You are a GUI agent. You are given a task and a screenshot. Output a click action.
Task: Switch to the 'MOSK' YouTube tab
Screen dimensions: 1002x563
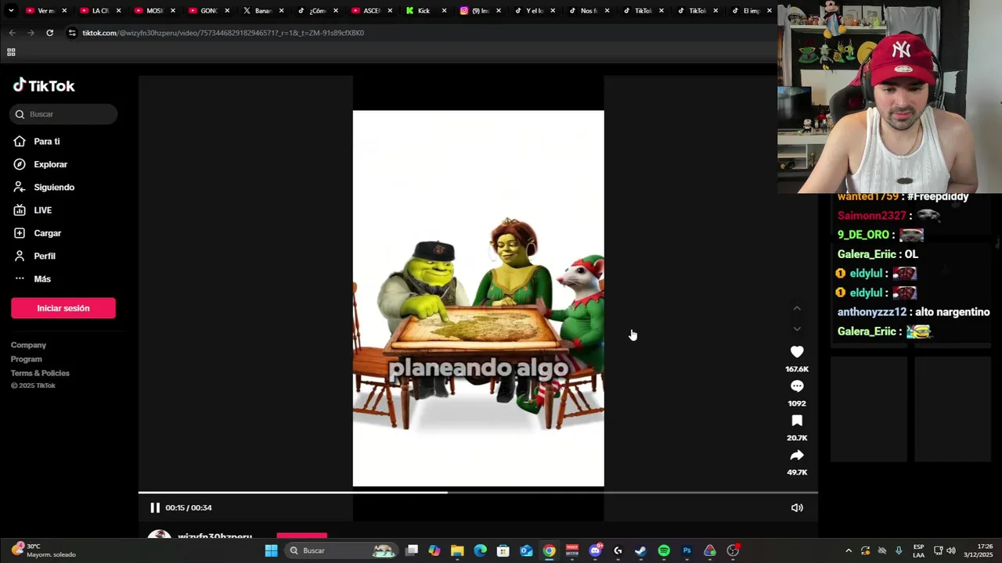[x=150, y=11]
